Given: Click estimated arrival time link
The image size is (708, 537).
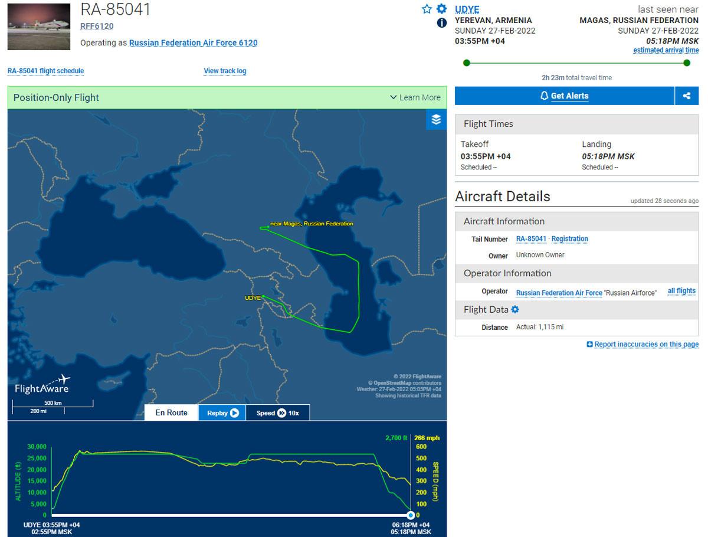Looking at the screenshot, I should click(666, 50).
